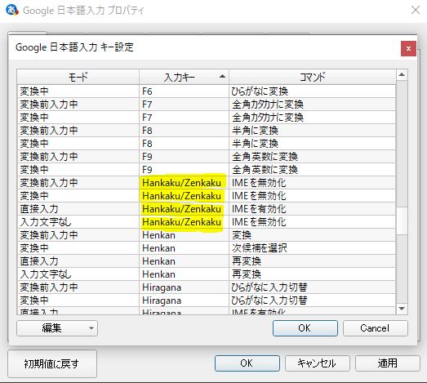Select the IMEを有効化 command cell

[313, 209]
